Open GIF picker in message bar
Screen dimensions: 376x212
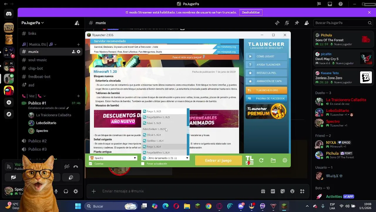pyautogui.click(x=273, y=191)
